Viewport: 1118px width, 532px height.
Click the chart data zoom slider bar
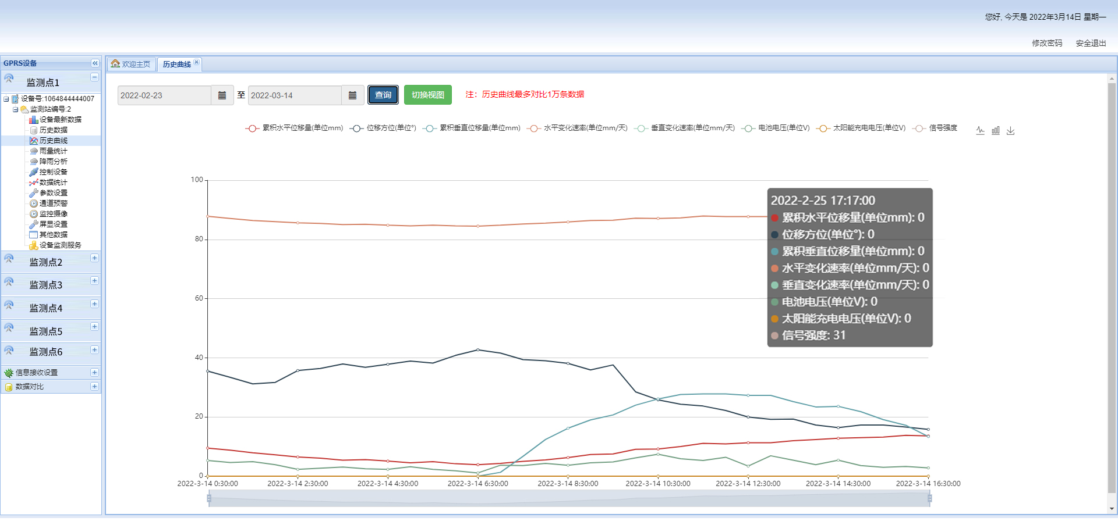(569, 498)
